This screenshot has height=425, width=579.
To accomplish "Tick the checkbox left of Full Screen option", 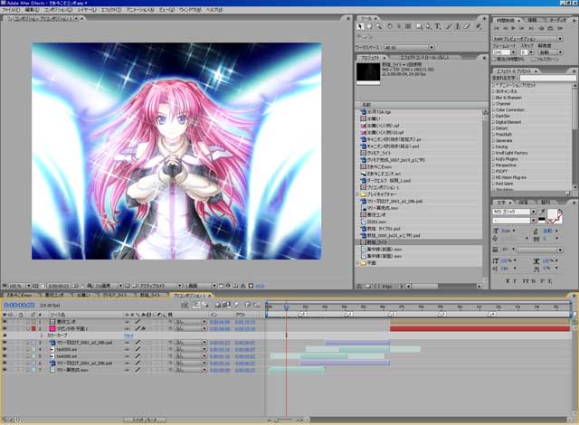I will [533, 59].
